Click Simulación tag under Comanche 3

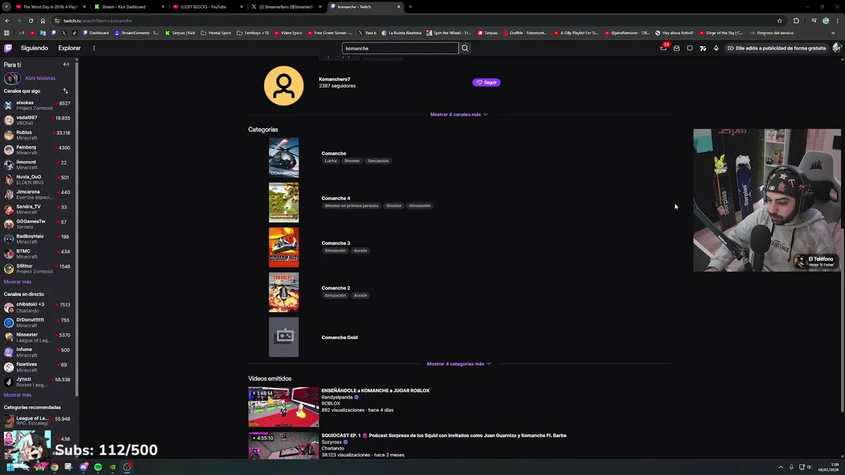(335, 251)
